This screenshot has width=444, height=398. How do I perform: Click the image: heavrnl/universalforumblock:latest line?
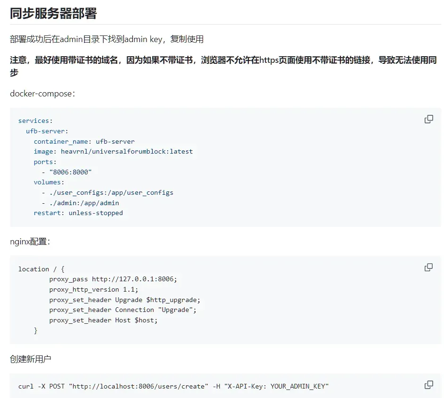pyautogui.click(x=113, y=152)
